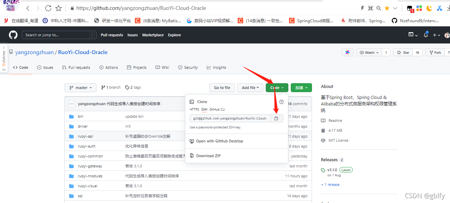Open the QR code grid icon in address bar

point(371,8)
